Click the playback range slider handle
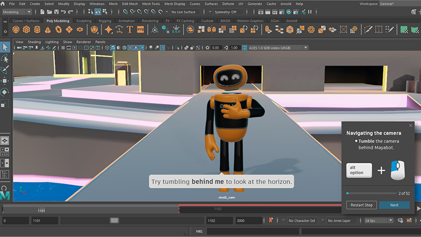The height and width of the screenshot is (237, 421). pos(115,220)
